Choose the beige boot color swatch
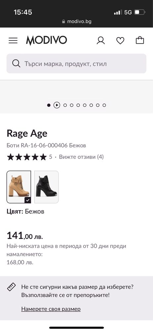Screen dimensions: 153x332 [x=19, y=187]
